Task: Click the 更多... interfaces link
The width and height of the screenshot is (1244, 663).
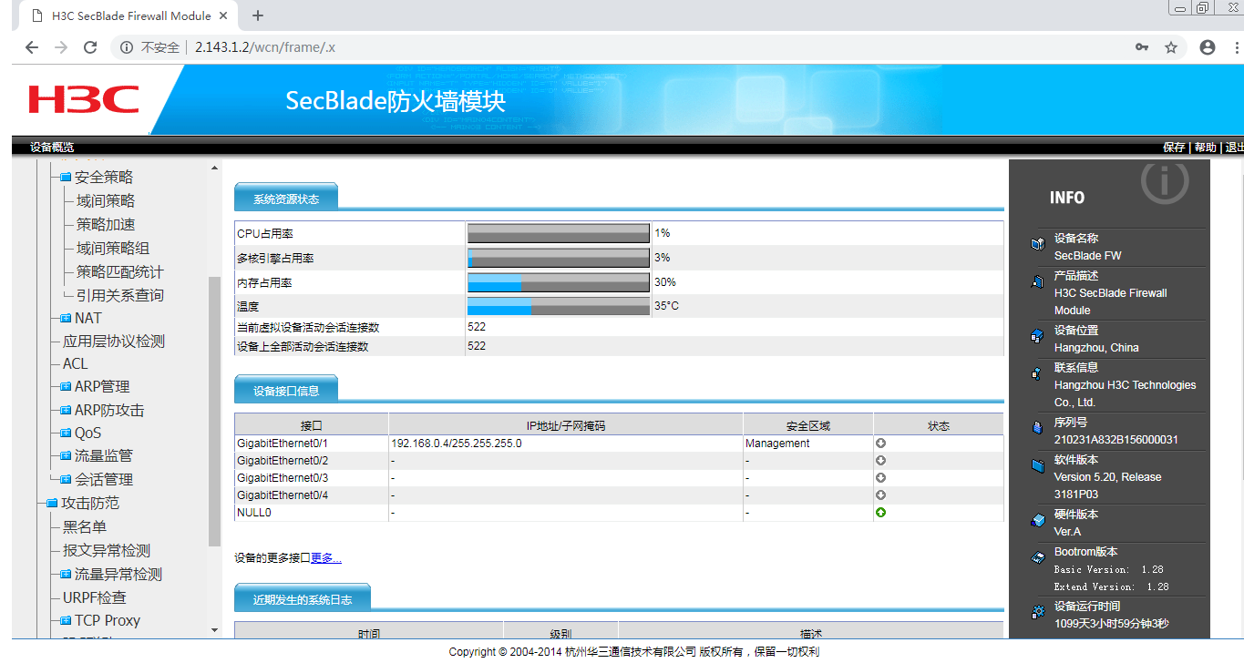Action: click(326, 558)
